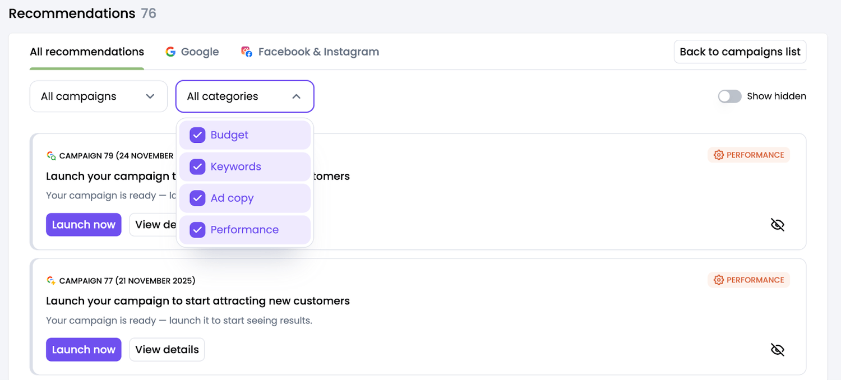Open View details for Campaign 77

coord(167,349)
